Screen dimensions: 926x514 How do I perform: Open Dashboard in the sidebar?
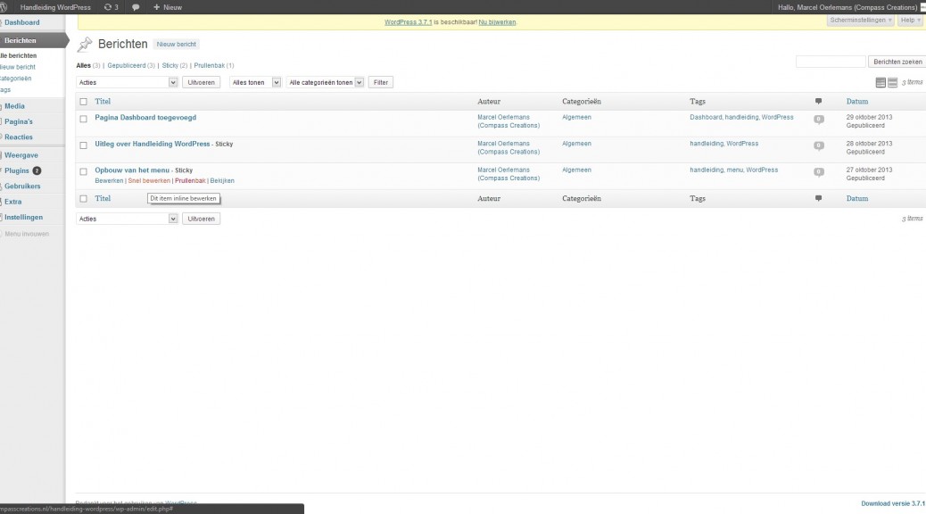pos(21,22)
